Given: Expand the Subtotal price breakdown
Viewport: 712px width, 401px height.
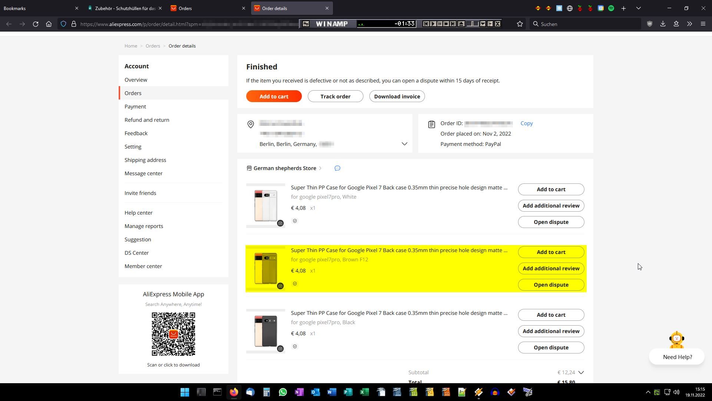Looking at the screenshot, I should click(581, 372).
